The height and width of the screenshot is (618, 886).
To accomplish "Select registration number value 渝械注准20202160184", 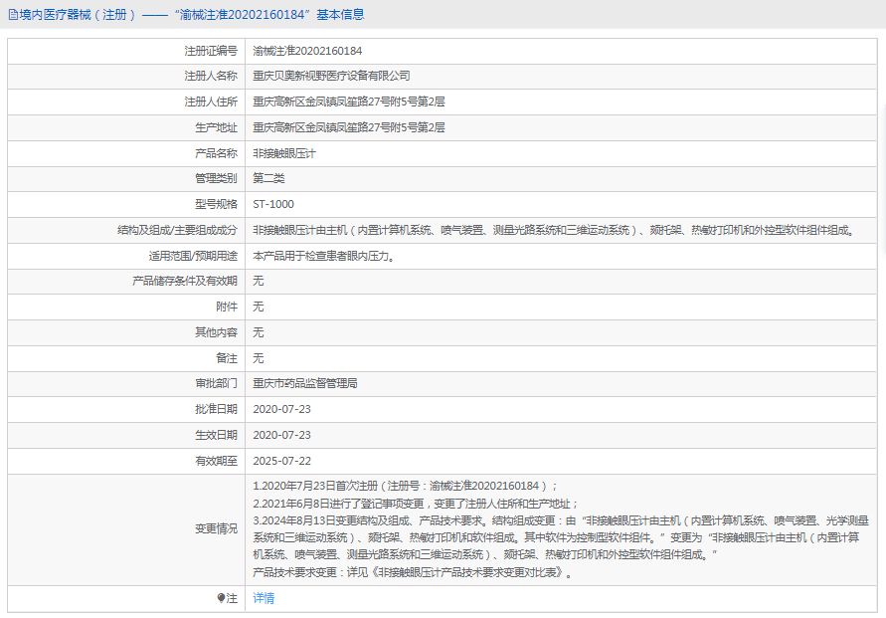I will pos(307,51).
